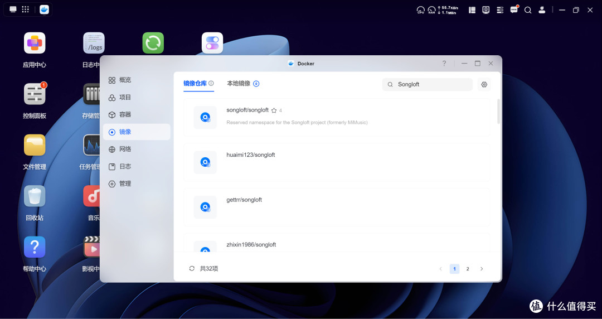Show desktop via the monitor icon in the top bar
This screenshot has height=319, width=602.
pyautogui.click(x=13, y=9)
